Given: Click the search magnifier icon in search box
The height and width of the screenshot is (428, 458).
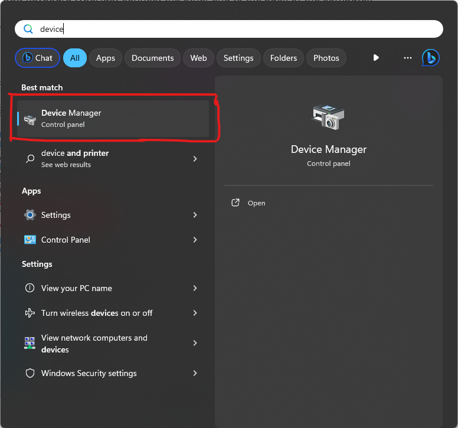Looking at the screenshot, I should click(28, 29).
